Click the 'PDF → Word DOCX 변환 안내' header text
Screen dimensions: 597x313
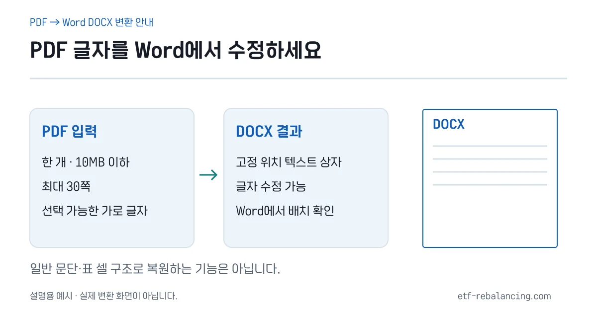pos(92,22)
